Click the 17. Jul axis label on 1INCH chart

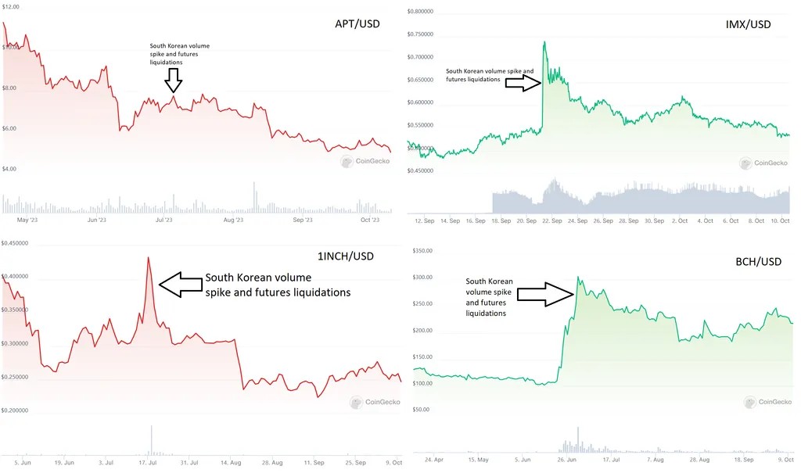coord(148,462)
